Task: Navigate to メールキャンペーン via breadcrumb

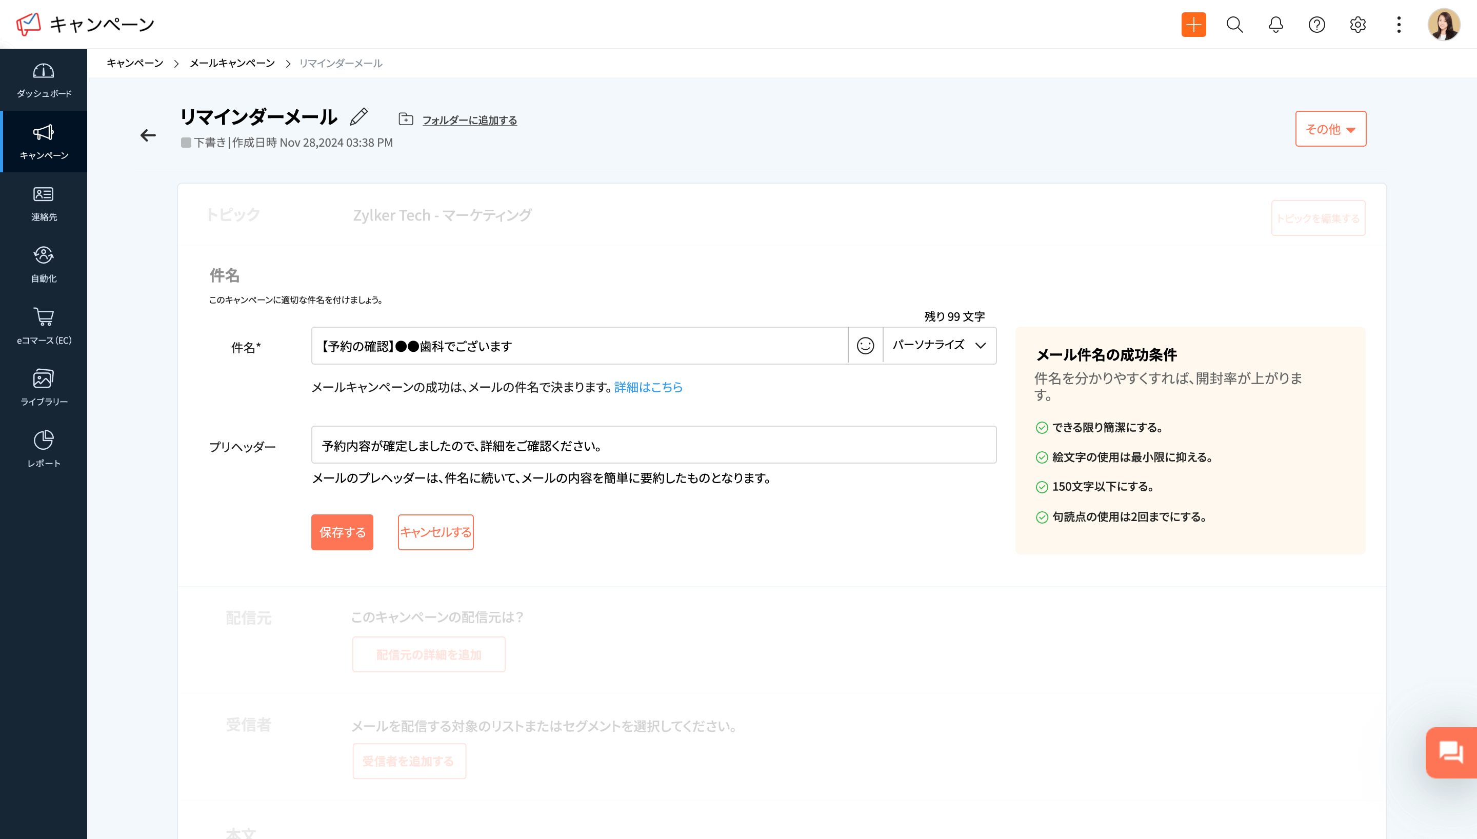Action: point(232,64)
